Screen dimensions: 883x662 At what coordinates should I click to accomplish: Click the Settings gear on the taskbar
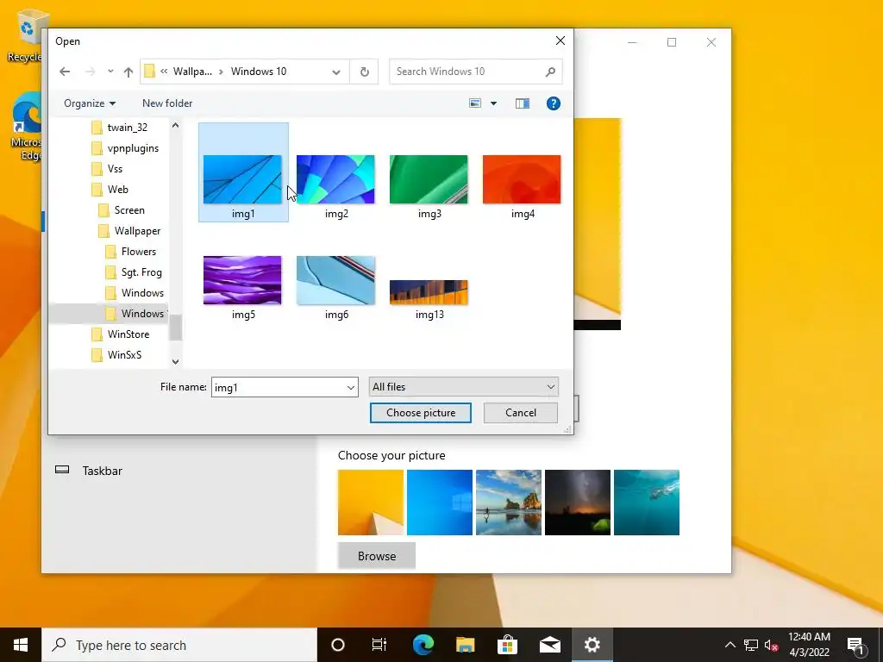click(592, 645)
